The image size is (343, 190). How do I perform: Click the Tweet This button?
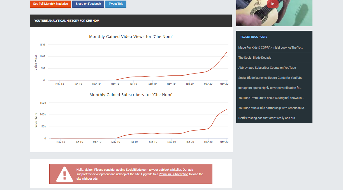pos(116,4)
